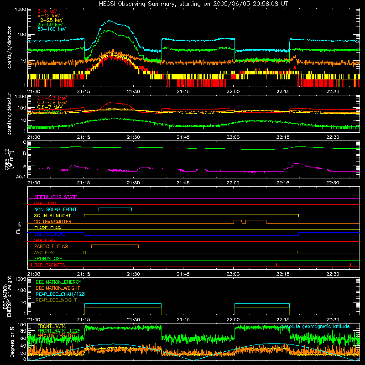Select the 12-25 keV legend label
The width and height of the screenshot is (365, 365).
(50, 20)
